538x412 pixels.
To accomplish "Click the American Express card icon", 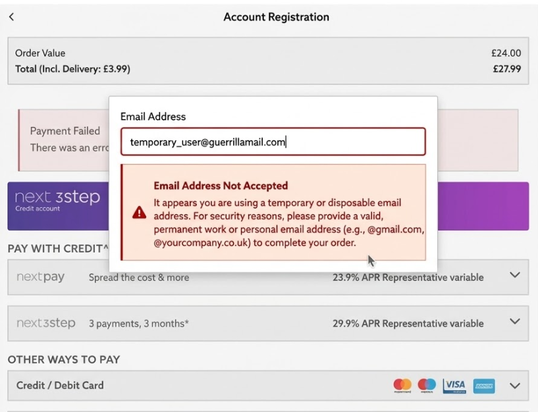I will point(484,385).
